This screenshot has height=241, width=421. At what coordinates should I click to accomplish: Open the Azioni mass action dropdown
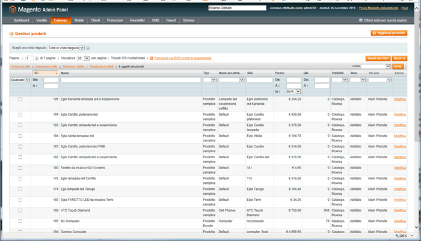[376, 67]
